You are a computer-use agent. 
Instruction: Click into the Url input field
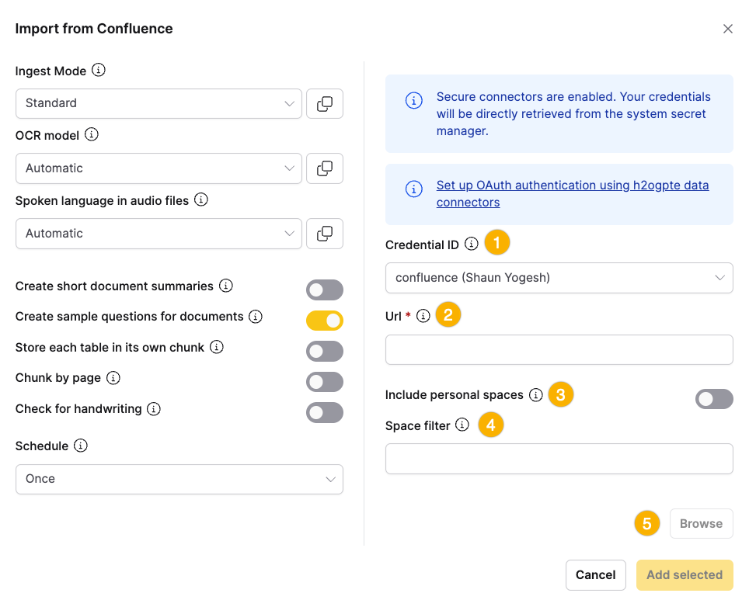tap(559, 350)
